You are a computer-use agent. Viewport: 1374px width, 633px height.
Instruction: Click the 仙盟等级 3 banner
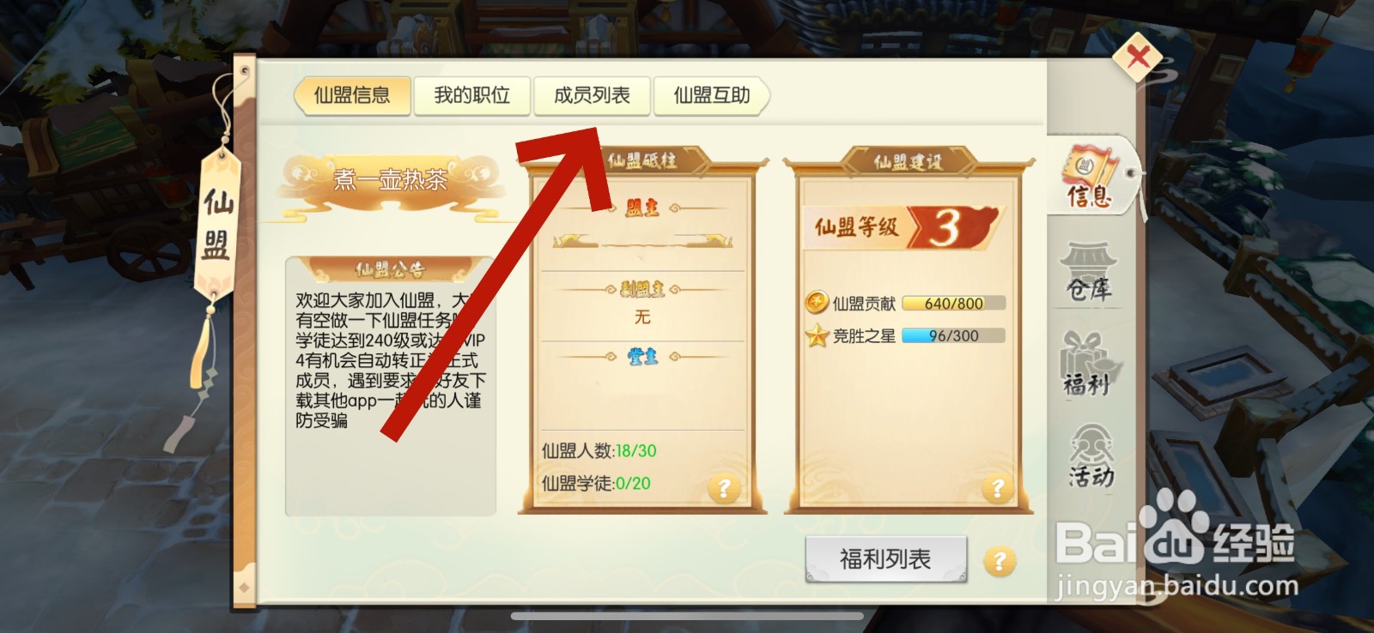point(903,227)
